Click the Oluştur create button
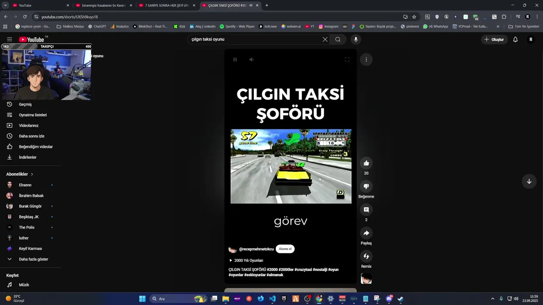This screenshot has height=305, width=543. pos(494,39)
